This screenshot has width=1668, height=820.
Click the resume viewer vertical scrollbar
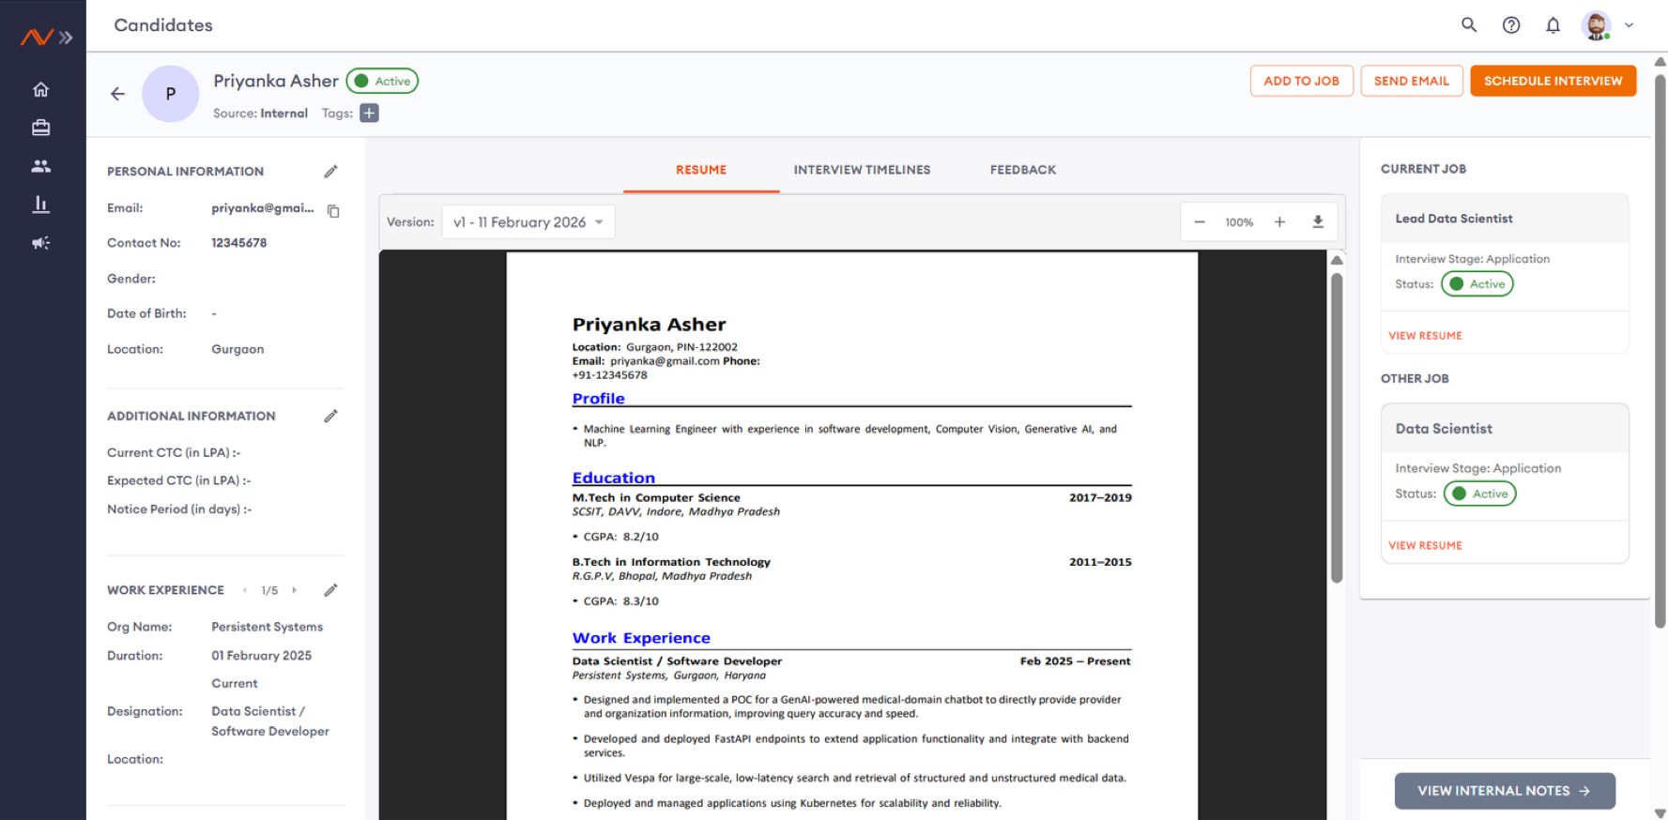[x=1337, y=428]
